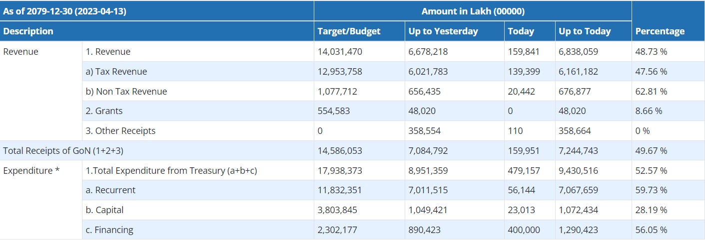Click the Other Receipts row label
Image resolution: width=705 pixels, height=241 pixels.
[x=120, y=131]
